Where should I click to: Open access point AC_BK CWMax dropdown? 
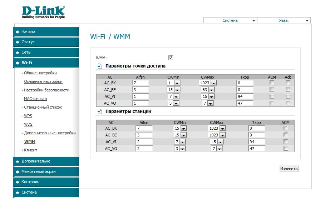tap(208, 83)
